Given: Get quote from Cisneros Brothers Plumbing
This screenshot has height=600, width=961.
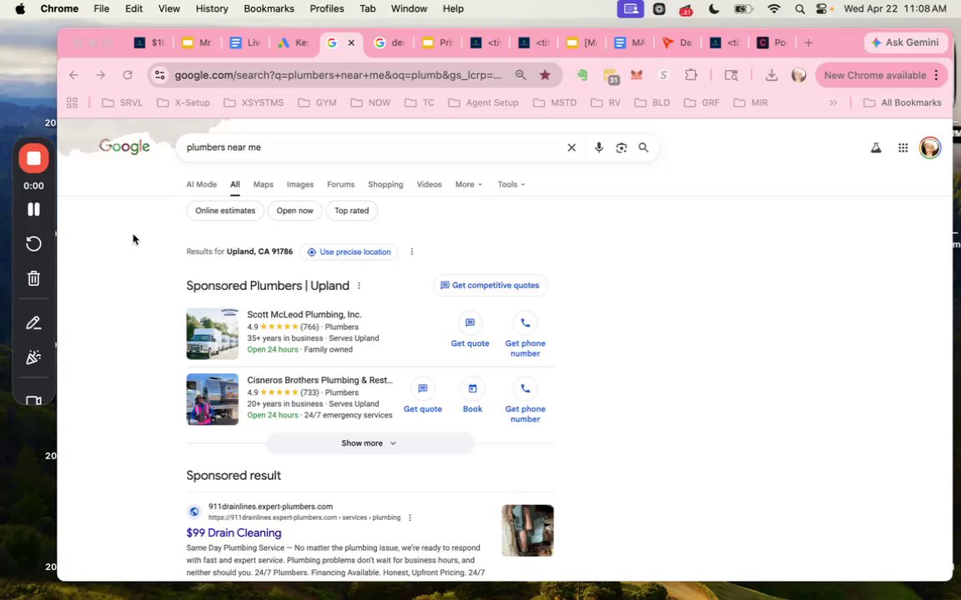Looking at the screenshot, I should tap(422, 396).
